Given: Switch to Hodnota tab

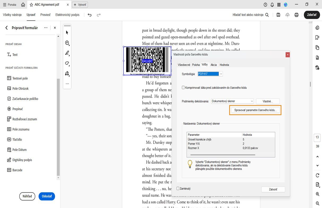Looking at the screenshot, I should pyautogui.click(x=224, y=65).
